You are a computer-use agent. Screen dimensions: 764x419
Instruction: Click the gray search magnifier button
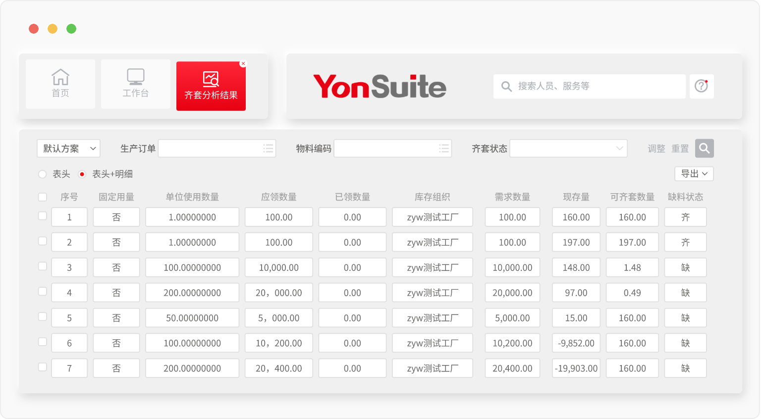coord(704,148)
